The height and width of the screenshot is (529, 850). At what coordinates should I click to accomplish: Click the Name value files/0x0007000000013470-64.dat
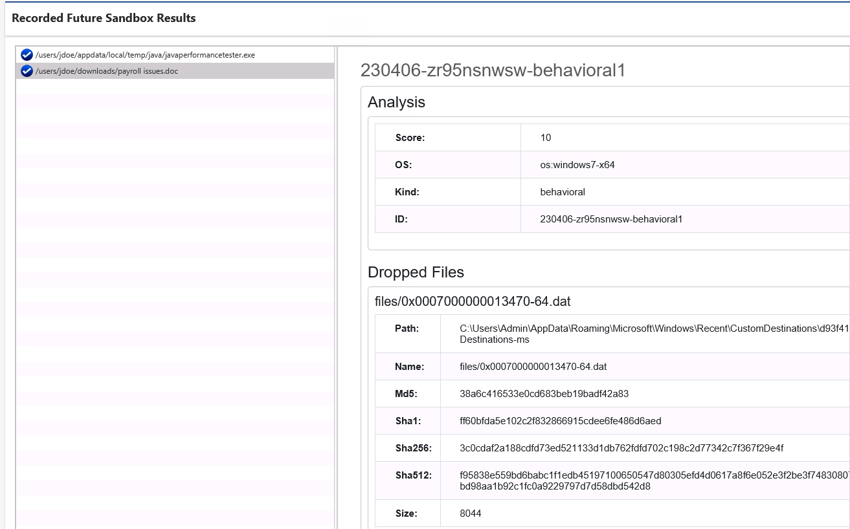533,367
